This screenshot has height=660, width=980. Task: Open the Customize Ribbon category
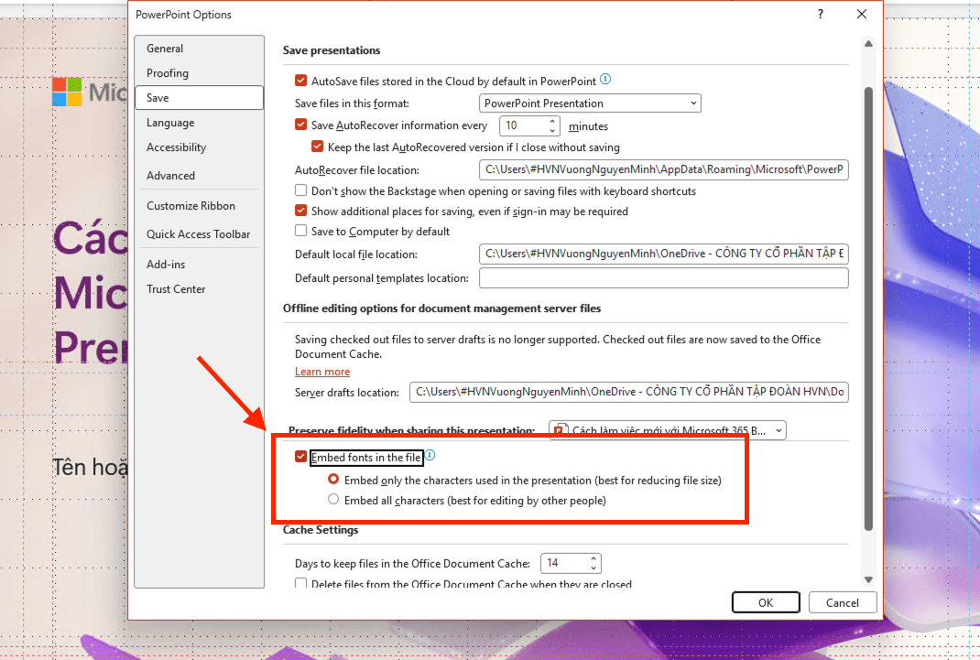click(x=199, y=205)
